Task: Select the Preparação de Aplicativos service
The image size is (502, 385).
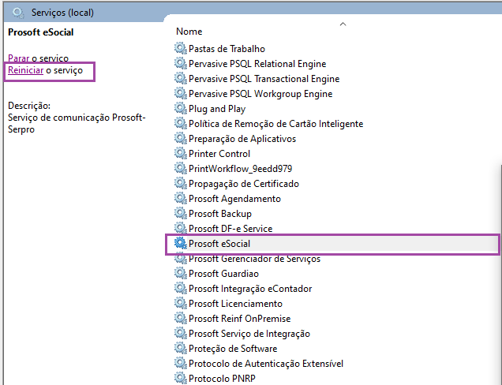Action: pos(242,139)
